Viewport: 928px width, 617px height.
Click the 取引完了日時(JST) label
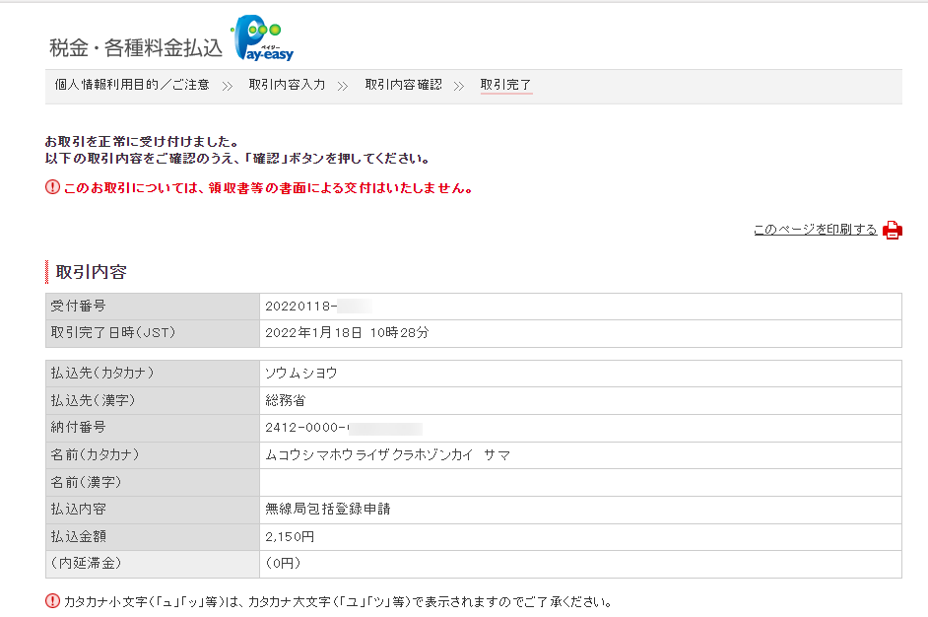113,333
